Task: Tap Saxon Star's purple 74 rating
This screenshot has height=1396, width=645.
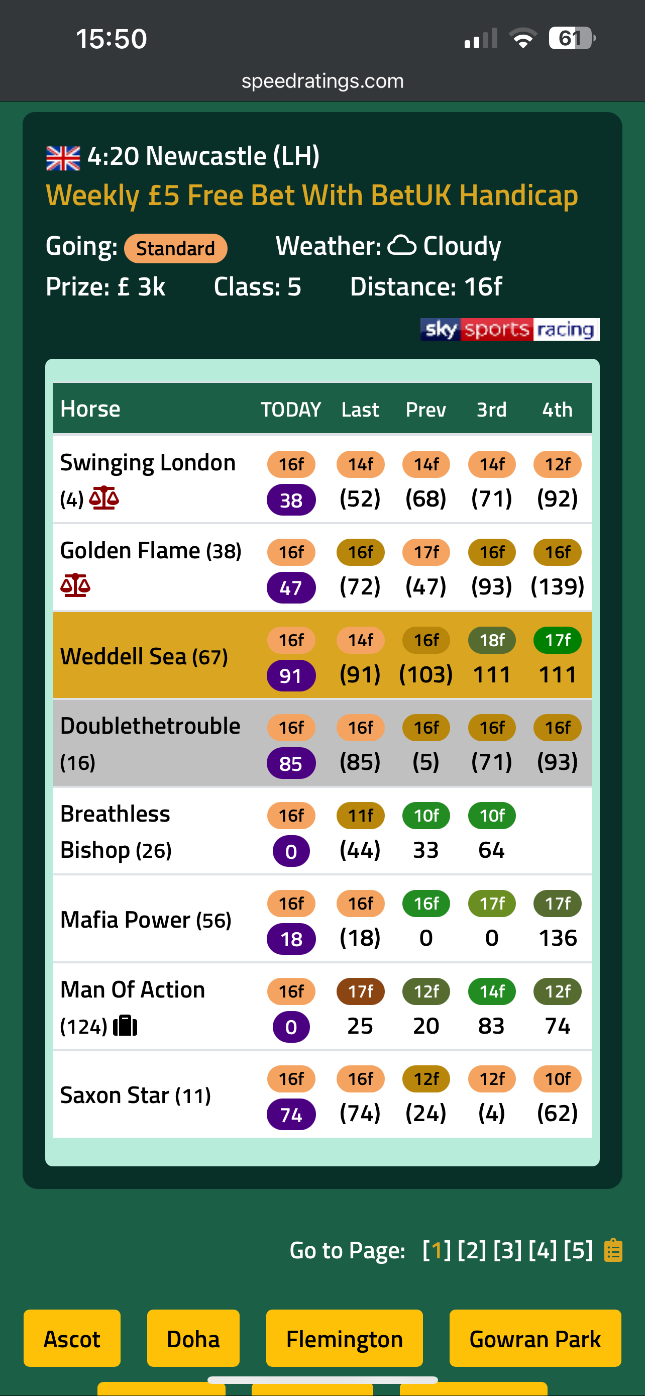Action: pyautogui.click(x=291, y=1114)
